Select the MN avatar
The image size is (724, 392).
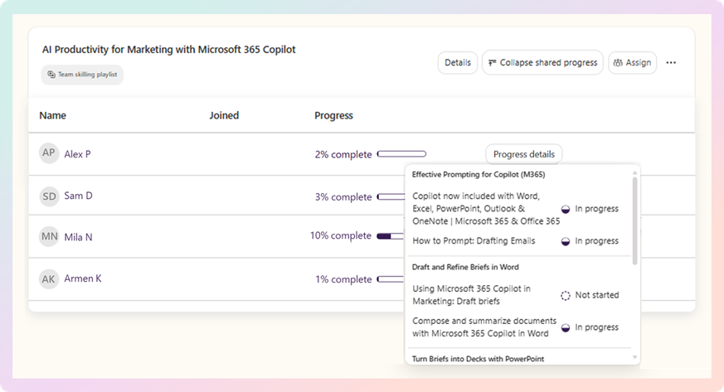(49, 237)
